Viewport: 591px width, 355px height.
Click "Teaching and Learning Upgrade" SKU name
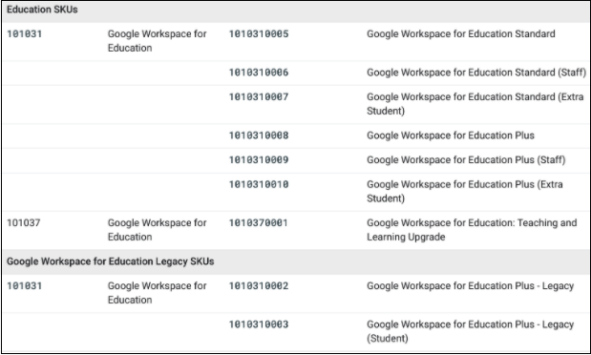tap(472, 229)
